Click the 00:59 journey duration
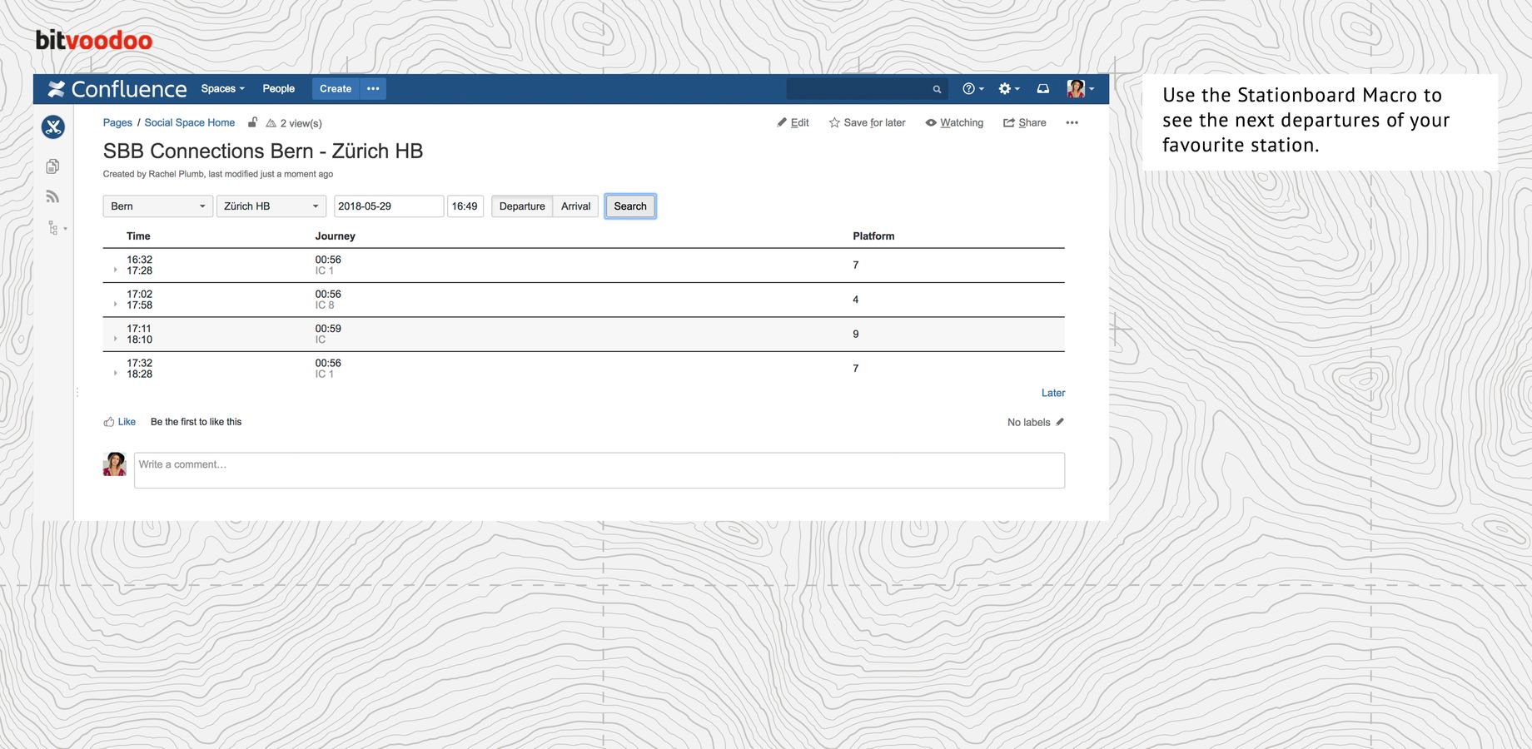 pos(328,329)
